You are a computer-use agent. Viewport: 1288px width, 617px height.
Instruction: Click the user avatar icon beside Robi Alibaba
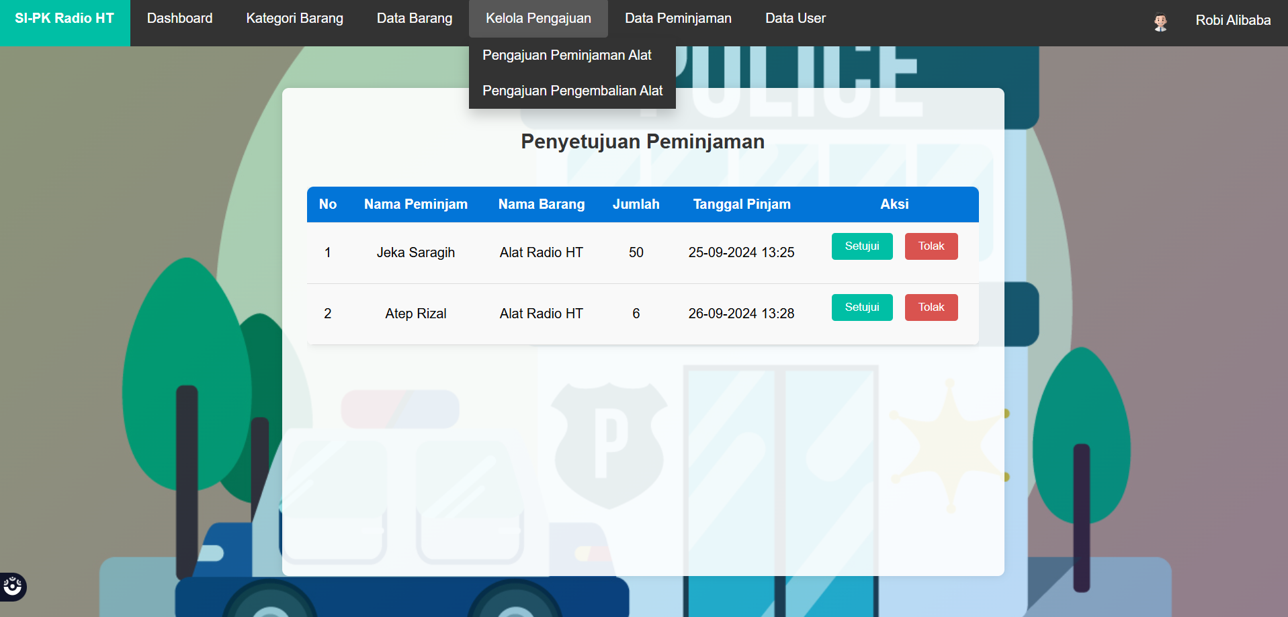pyautogui.click(x=1160, y=22)
